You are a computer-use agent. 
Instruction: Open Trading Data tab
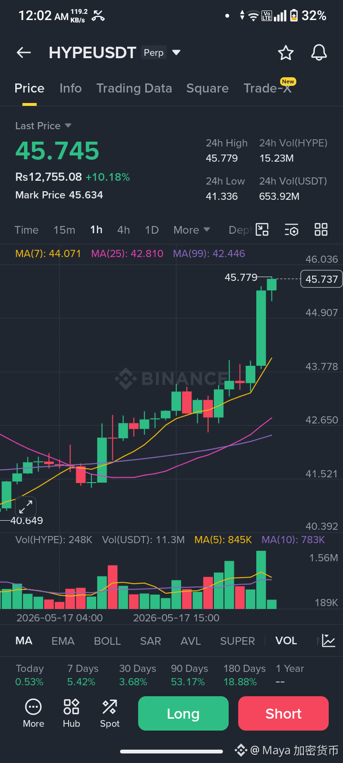click(134, 88)
